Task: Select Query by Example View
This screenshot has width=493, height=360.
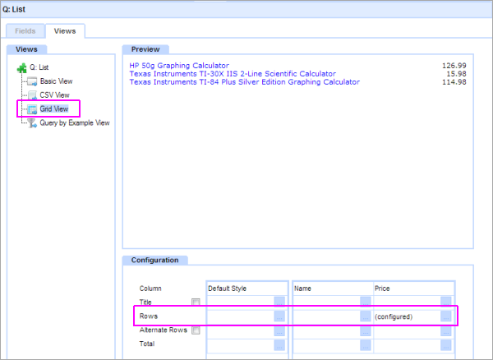Action: click(75, 123)
